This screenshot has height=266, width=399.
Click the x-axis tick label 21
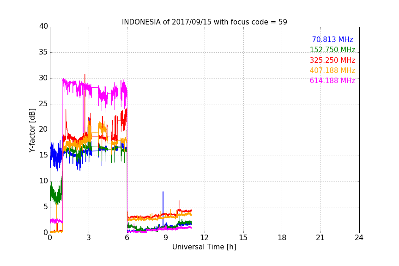[320, 238]
